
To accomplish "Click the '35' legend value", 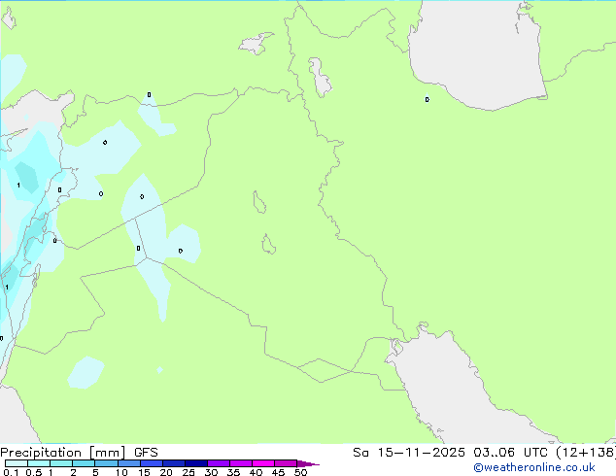I will coord(233,472).
